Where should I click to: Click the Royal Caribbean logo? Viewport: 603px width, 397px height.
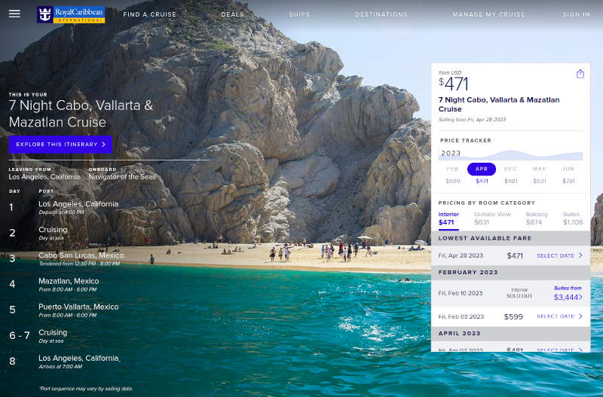click(71, 14)
